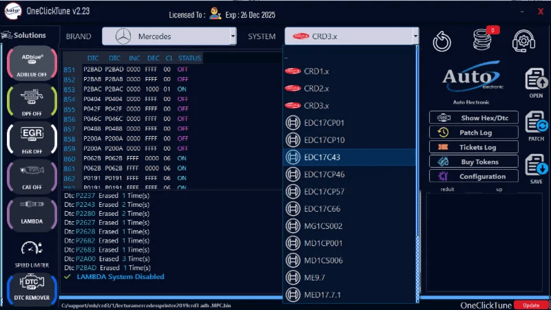This screenshot has height=310, width=551.
Task: Activate the DPF OFF solution
Action: [32, 101]
